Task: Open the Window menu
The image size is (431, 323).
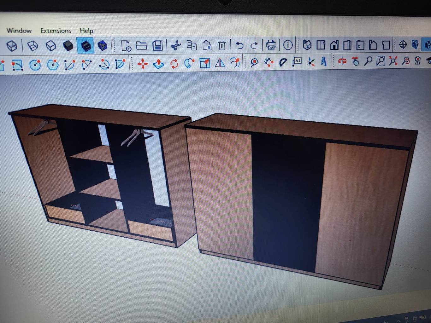Action: tap(19, 31)
